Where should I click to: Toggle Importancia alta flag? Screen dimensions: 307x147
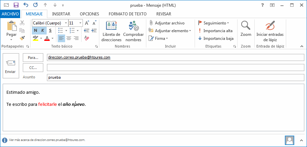click(215, 30)
